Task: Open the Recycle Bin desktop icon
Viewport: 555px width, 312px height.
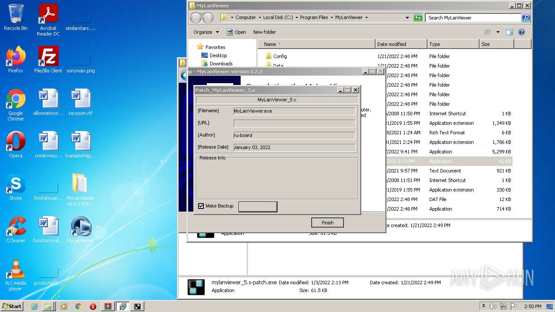Action: (x=16, y=17)
